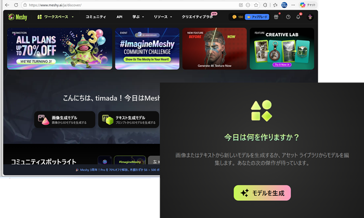Click the Meshy logo in the header
364x218 pixels.
17,17
